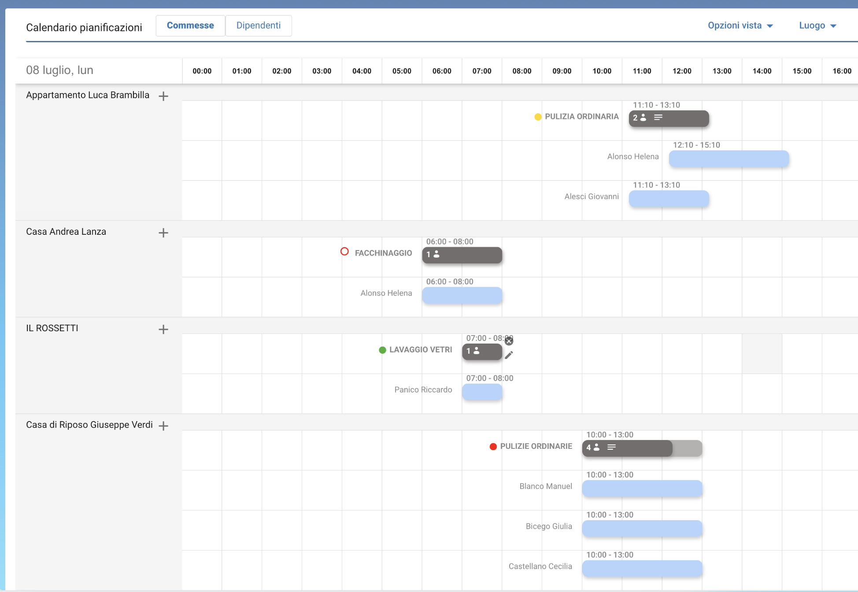Viewport: 858px width, 592px height.
Task: Click the Casa di Riposo Giuseppe Verdi title
Action: point(89,425)
